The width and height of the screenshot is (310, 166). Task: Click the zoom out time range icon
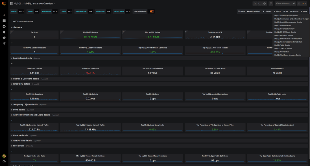[x=294, y=4]
